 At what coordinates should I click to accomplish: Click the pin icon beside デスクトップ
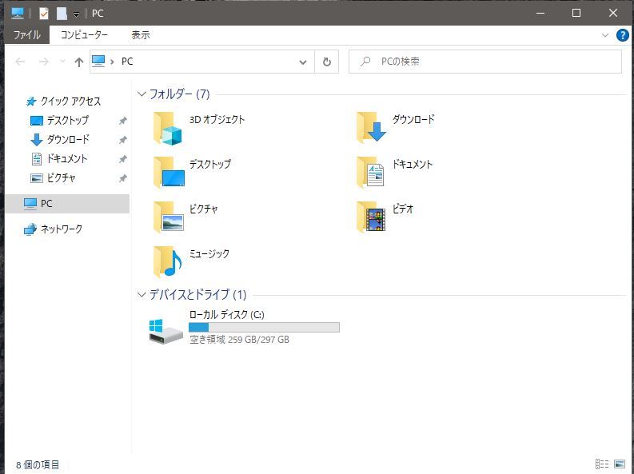tap(122, 121)
